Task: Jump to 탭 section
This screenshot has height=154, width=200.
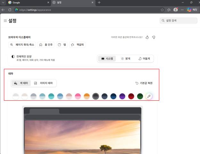Action: [x=62, y=45]
